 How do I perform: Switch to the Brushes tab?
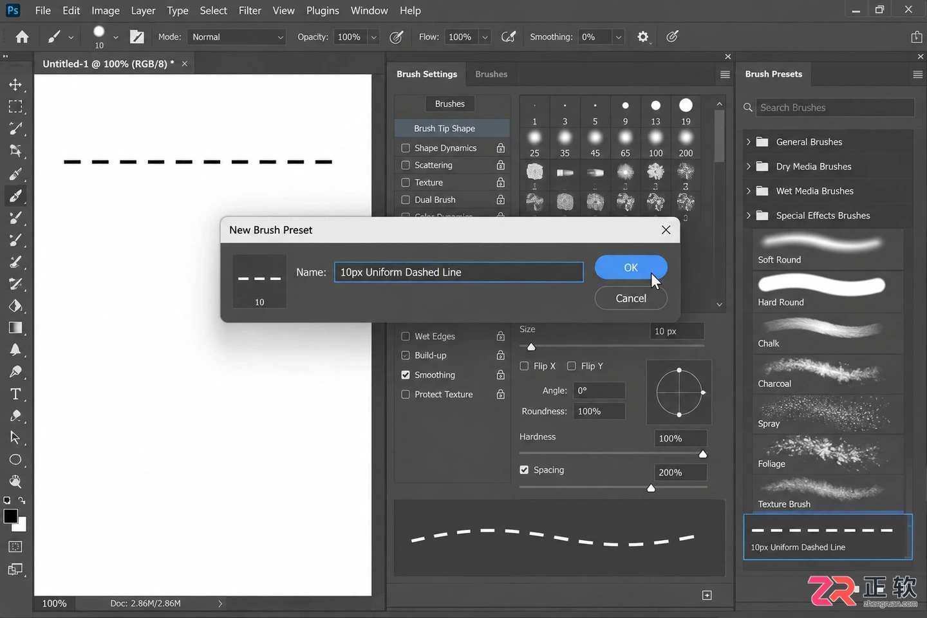[491, 74]
